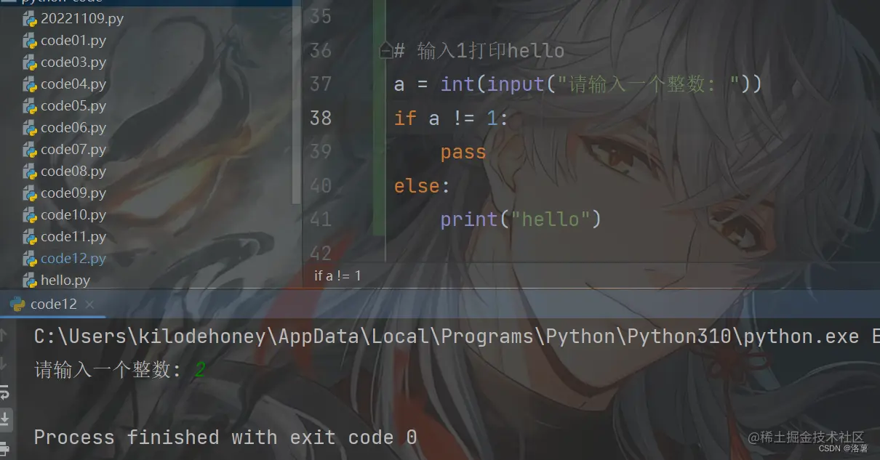Click line number 36 in the gutter
This screenshot has height=460, width=880.
pyautogui.click(x=321, y=50)
